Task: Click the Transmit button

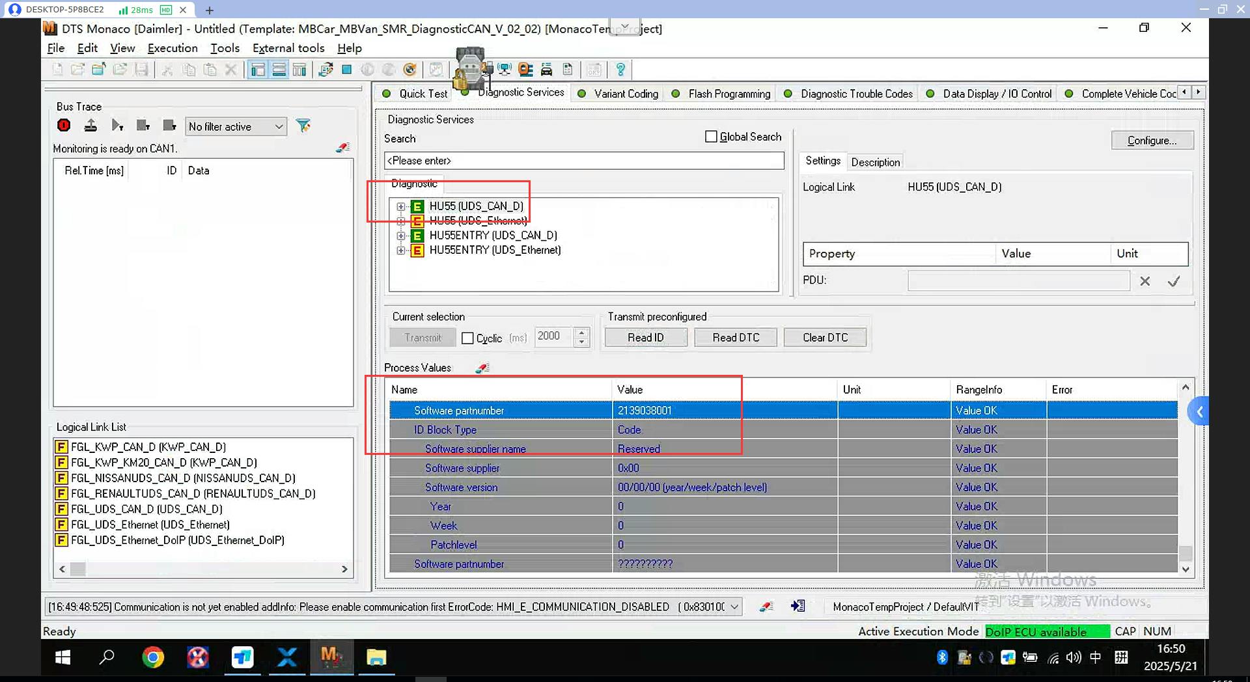Action: pos(423,338)
